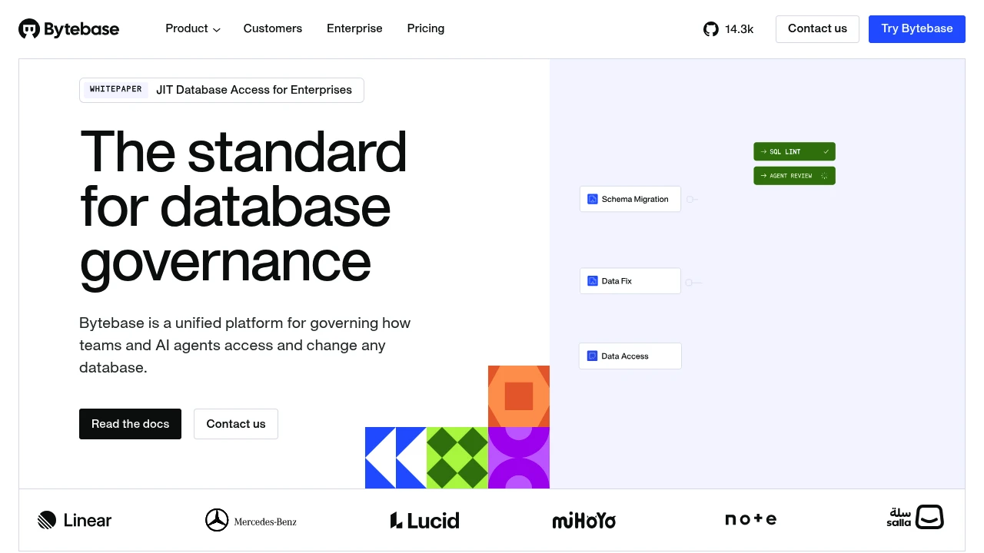Click the spinner on AGENT REVIEW
Image resolution: width=984 pixels, height=553 pixels.
pos(824,176)
